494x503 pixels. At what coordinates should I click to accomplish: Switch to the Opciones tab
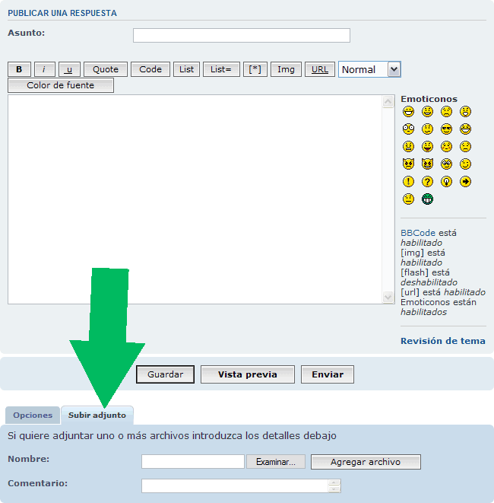point(33,415)
